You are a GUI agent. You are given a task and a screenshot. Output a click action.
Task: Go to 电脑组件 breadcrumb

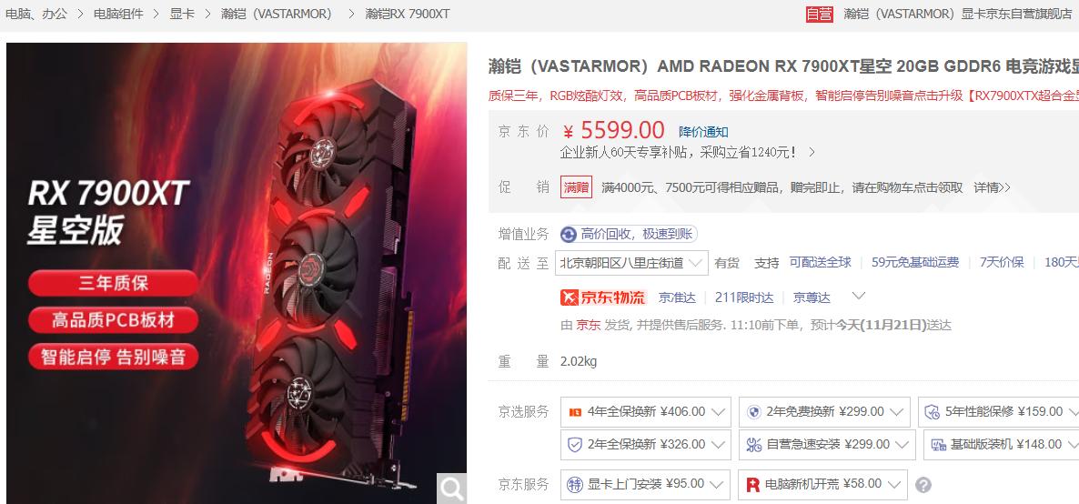click(x=118, y=14)
